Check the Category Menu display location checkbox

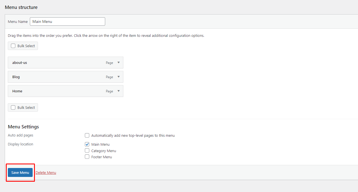(87, 151)
